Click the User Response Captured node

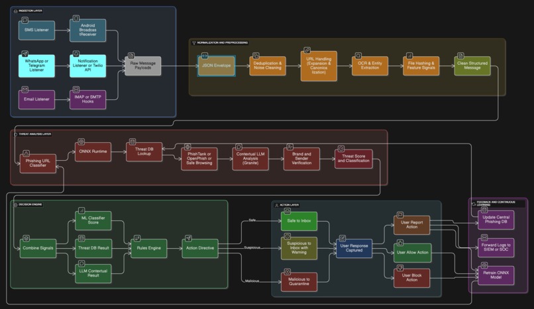click(354, 248)
